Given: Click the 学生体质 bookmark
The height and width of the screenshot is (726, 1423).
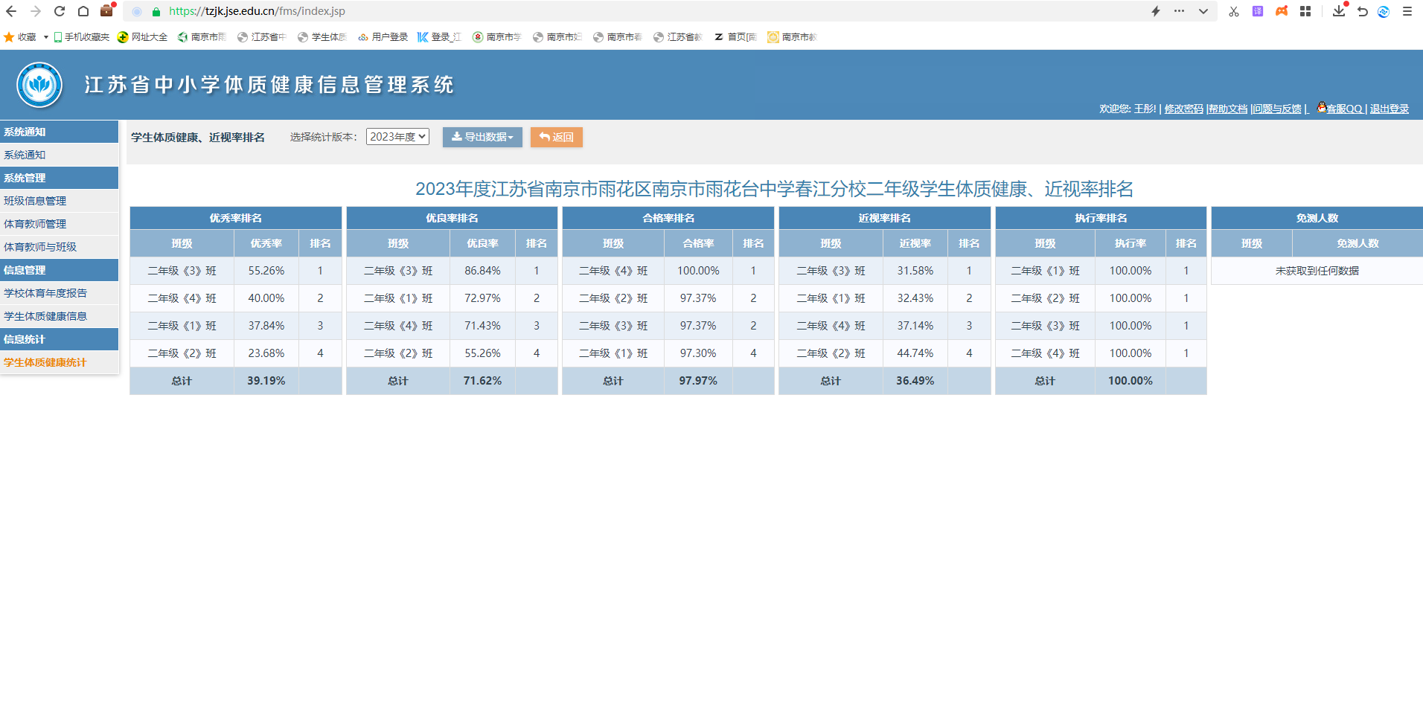Looking at the screenshot, I should [x=322, y=36].
